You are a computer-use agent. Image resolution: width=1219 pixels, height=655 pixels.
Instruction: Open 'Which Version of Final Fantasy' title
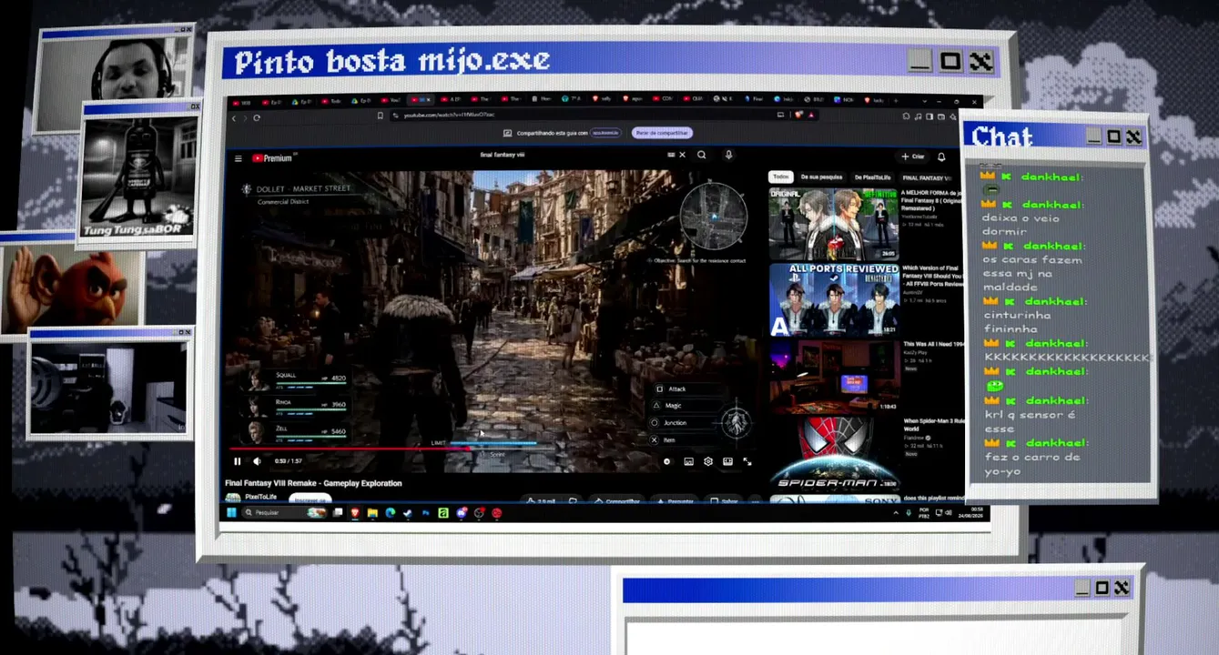929,277
